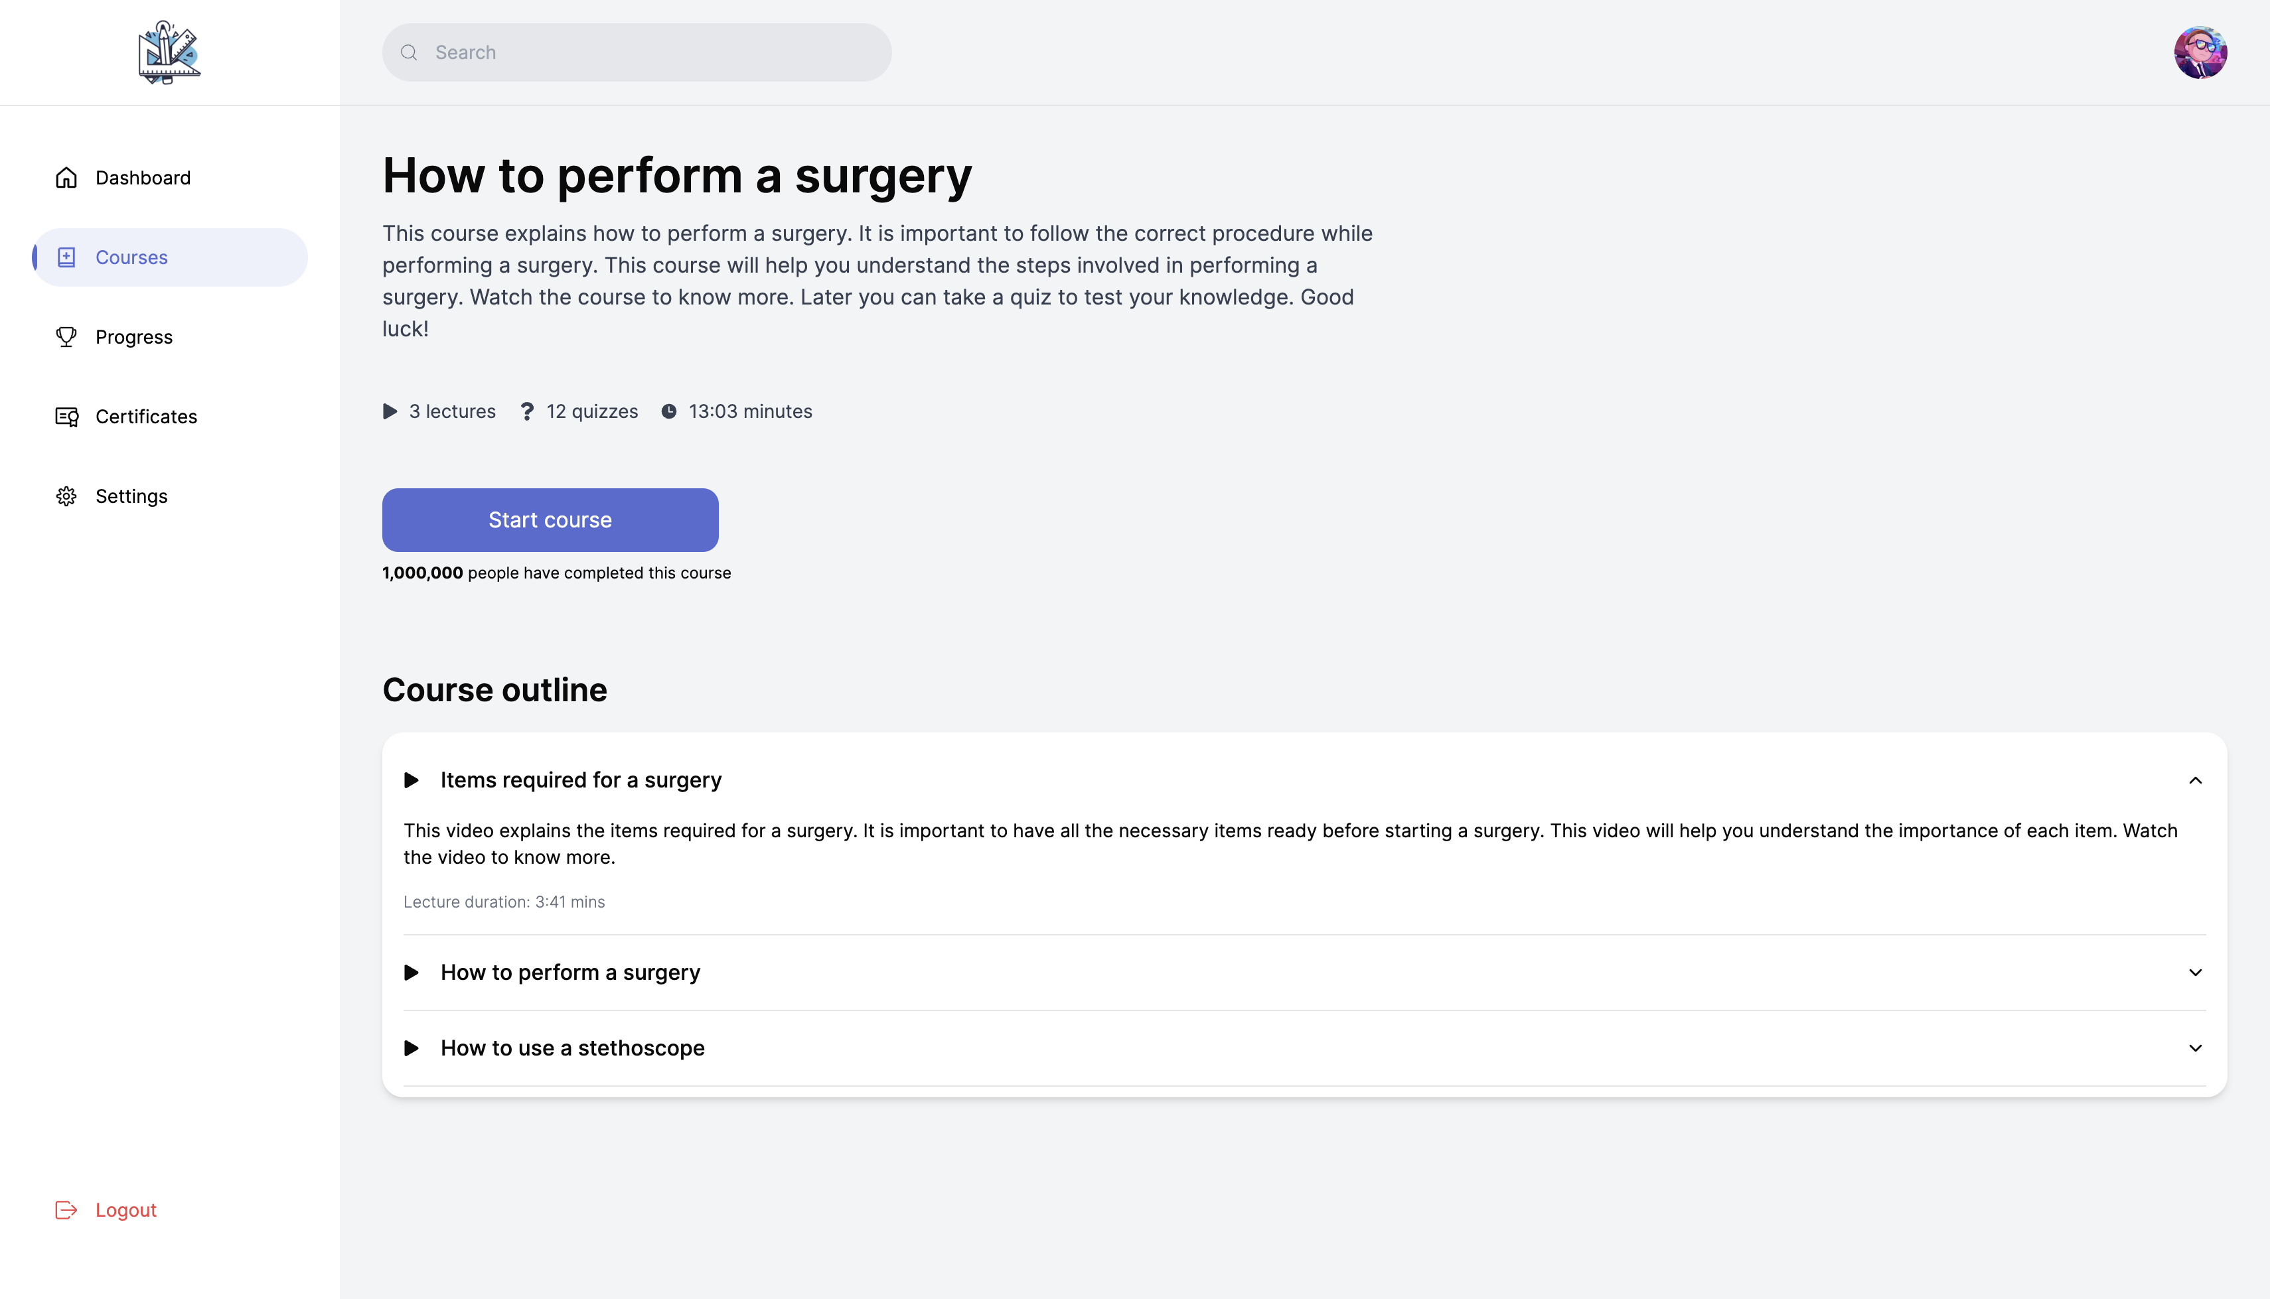Click the red Logout icon
Viewport: 2270px width, 1299px height.
pos(66,1210)
